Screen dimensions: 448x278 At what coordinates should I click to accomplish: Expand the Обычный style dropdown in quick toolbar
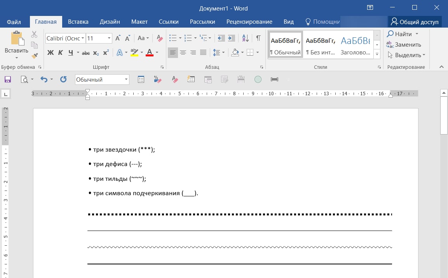coord(126,79)
